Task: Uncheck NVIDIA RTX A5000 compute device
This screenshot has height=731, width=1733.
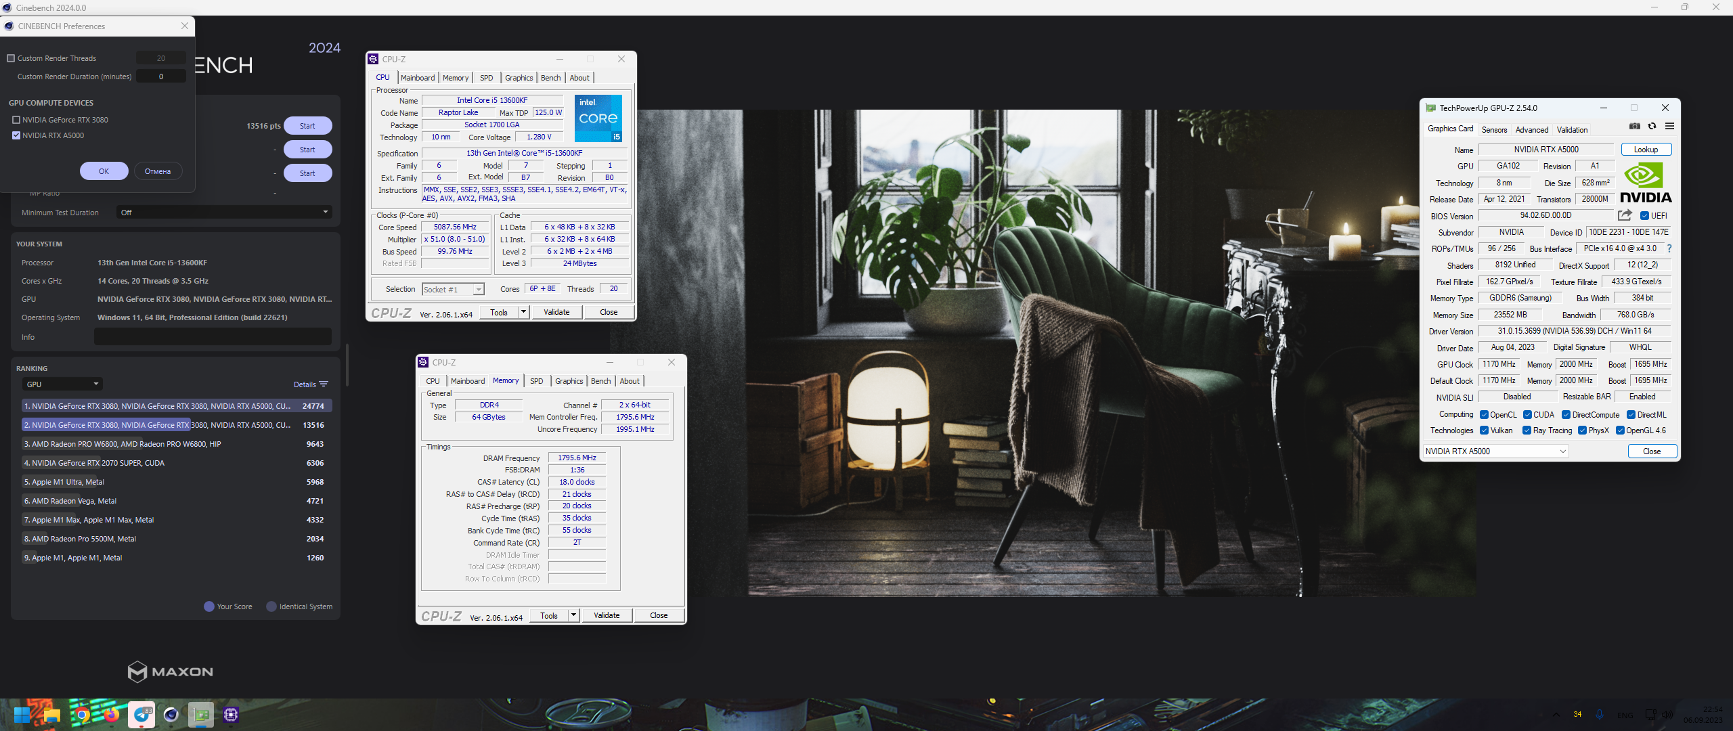Action: tap(16, 135)
